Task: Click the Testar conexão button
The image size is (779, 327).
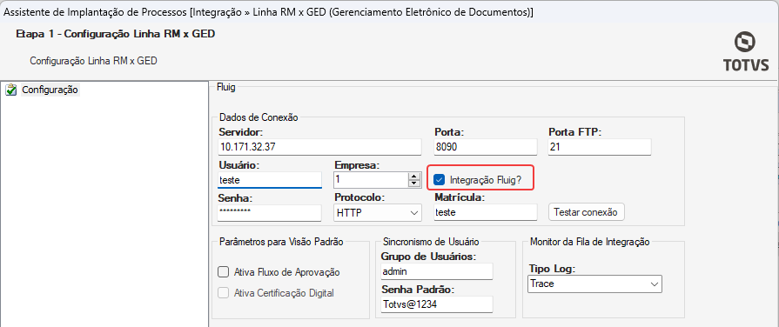Action: point(586,212)
